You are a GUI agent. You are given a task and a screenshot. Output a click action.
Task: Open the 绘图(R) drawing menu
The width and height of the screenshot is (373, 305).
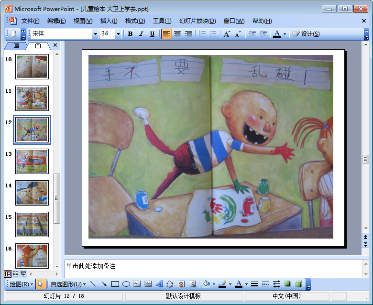coord(21,284)
